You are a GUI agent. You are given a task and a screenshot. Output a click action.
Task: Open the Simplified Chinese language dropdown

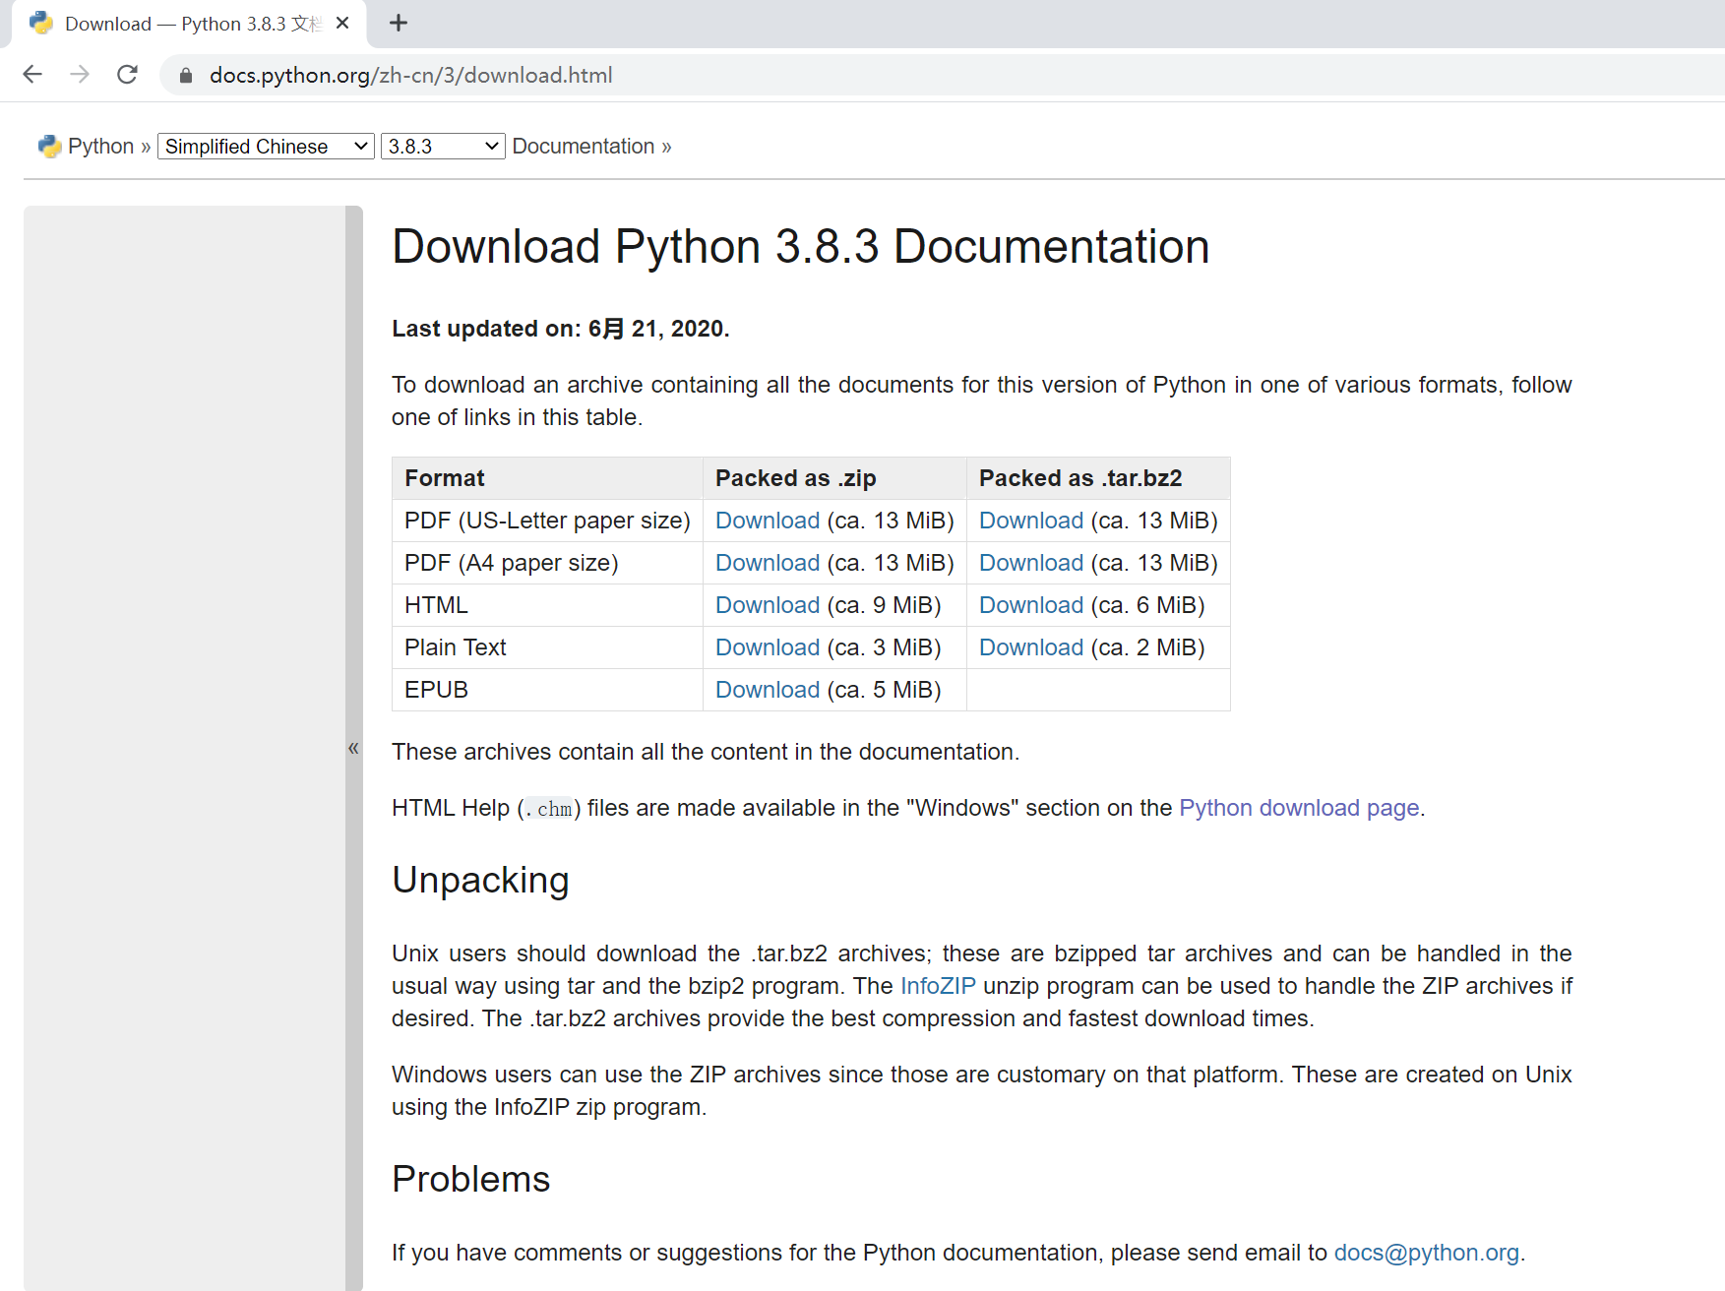tap(266, 147)
